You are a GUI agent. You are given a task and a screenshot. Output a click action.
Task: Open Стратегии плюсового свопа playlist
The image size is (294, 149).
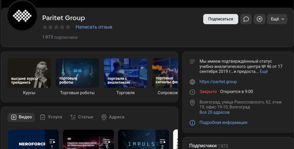pyautogui.click(x=88, y=139)
